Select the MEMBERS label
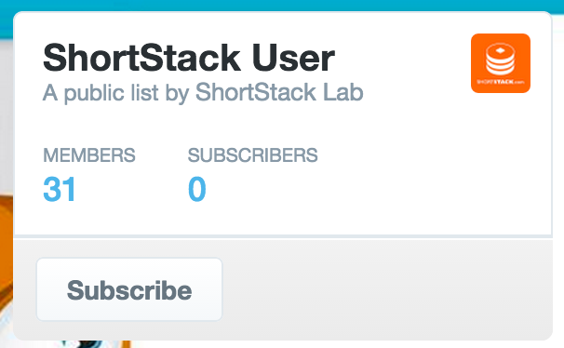Screen dimensions: 564x348 point(89,155)
